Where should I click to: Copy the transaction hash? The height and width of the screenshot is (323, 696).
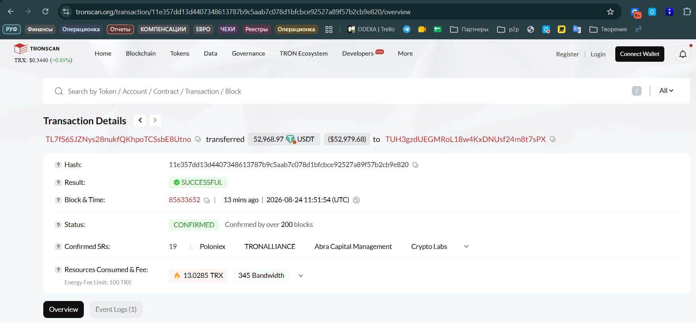point(415,165)
